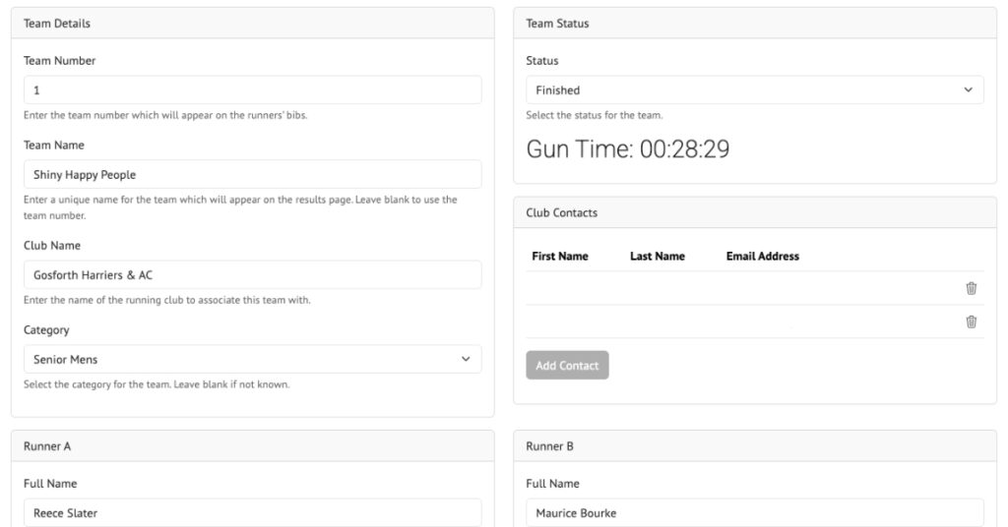Screen dimensions: 1008x527
Task: Open the Status dropdown showing Finished
Action: point(755,89)
